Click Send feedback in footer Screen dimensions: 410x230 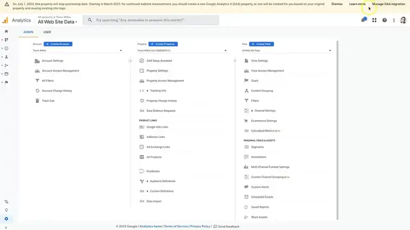226,226
